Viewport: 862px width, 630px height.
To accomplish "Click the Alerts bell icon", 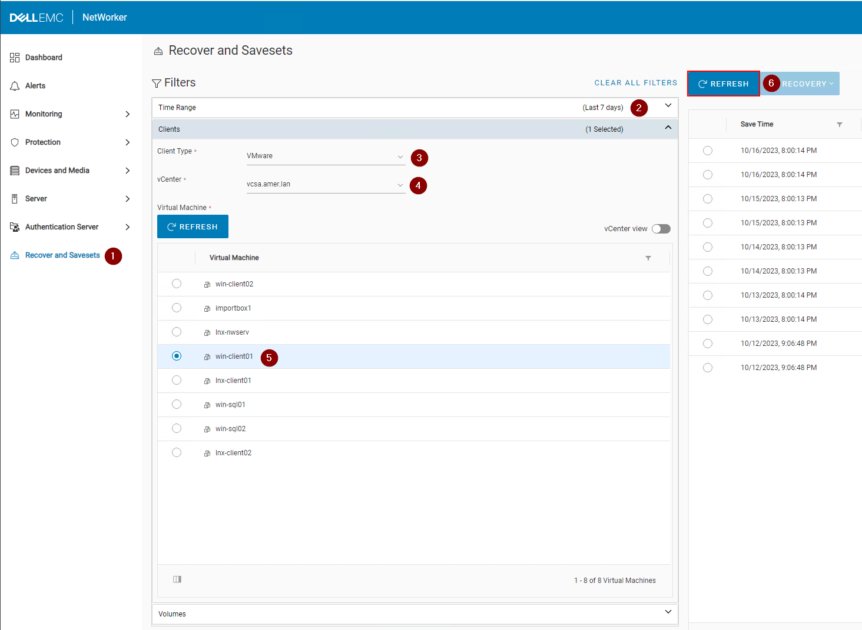I will tap(14, 85).
